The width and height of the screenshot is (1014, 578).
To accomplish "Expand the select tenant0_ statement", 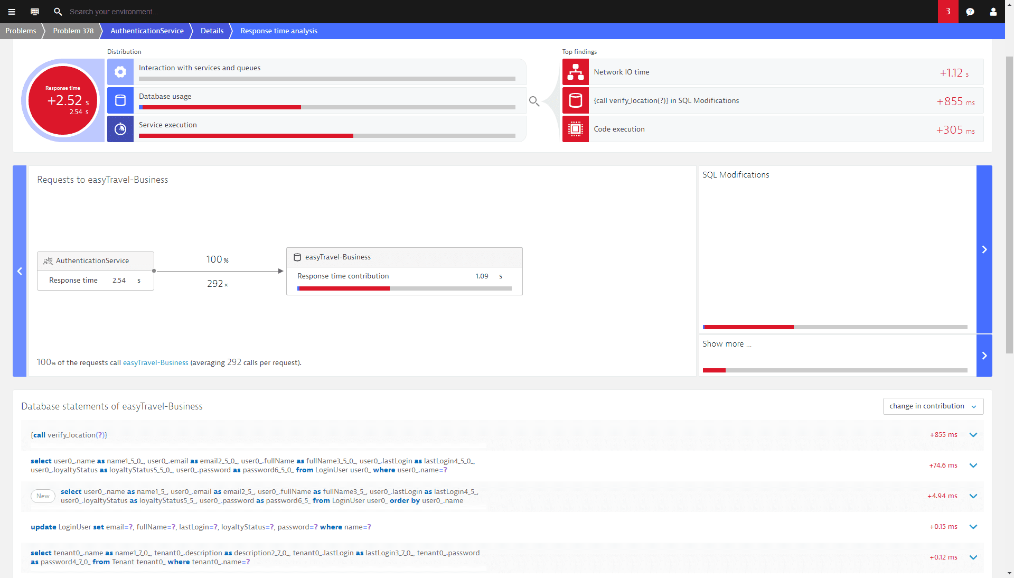I will point(973,557).
